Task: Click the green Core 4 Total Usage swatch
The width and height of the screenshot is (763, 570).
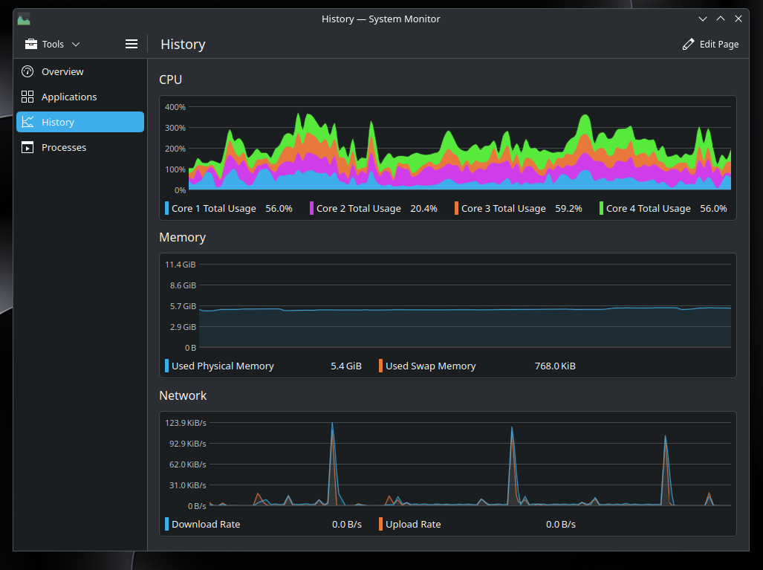Action: coord(602,208)
